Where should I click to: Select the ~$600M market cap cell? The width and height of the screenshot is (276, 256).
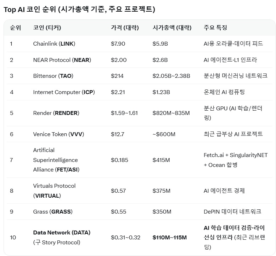tap(164, 134)
